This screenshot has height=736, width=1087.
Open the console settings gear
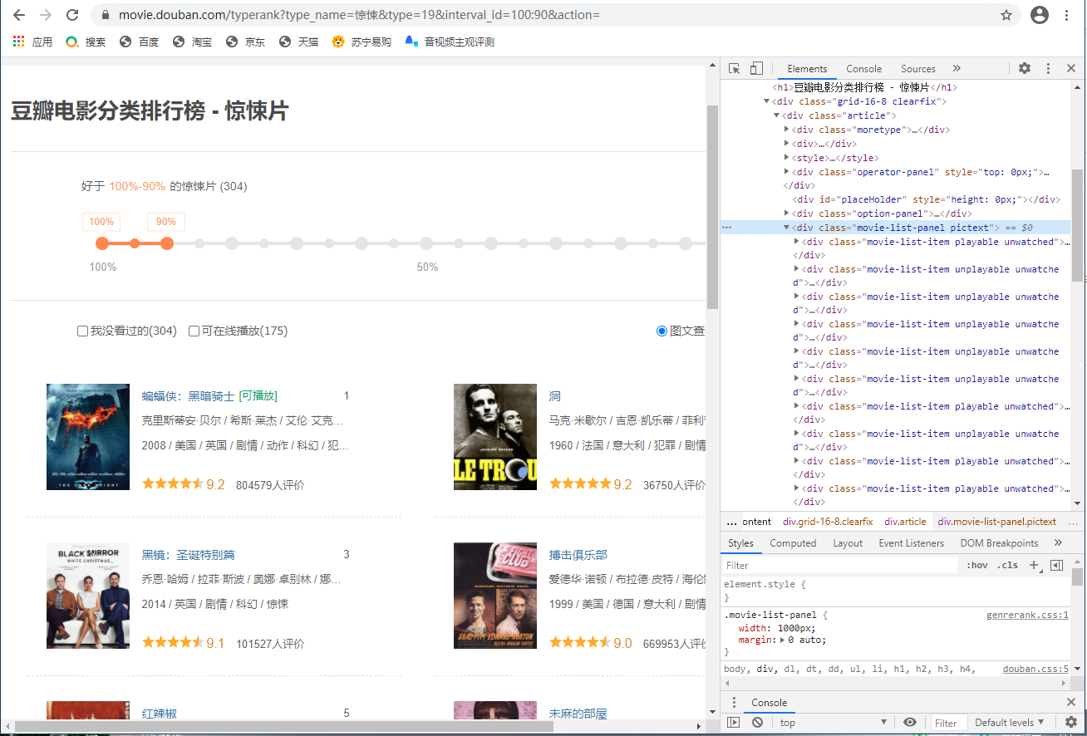click(1071, 723)
